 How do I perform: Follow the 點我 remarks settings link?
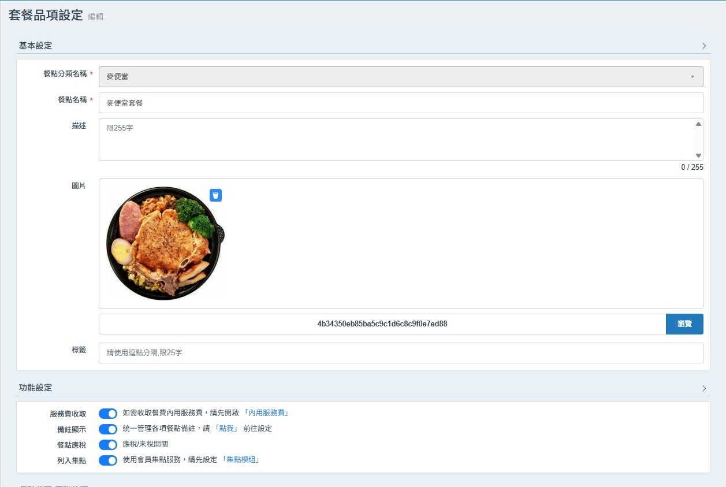(x=226, y=429)
